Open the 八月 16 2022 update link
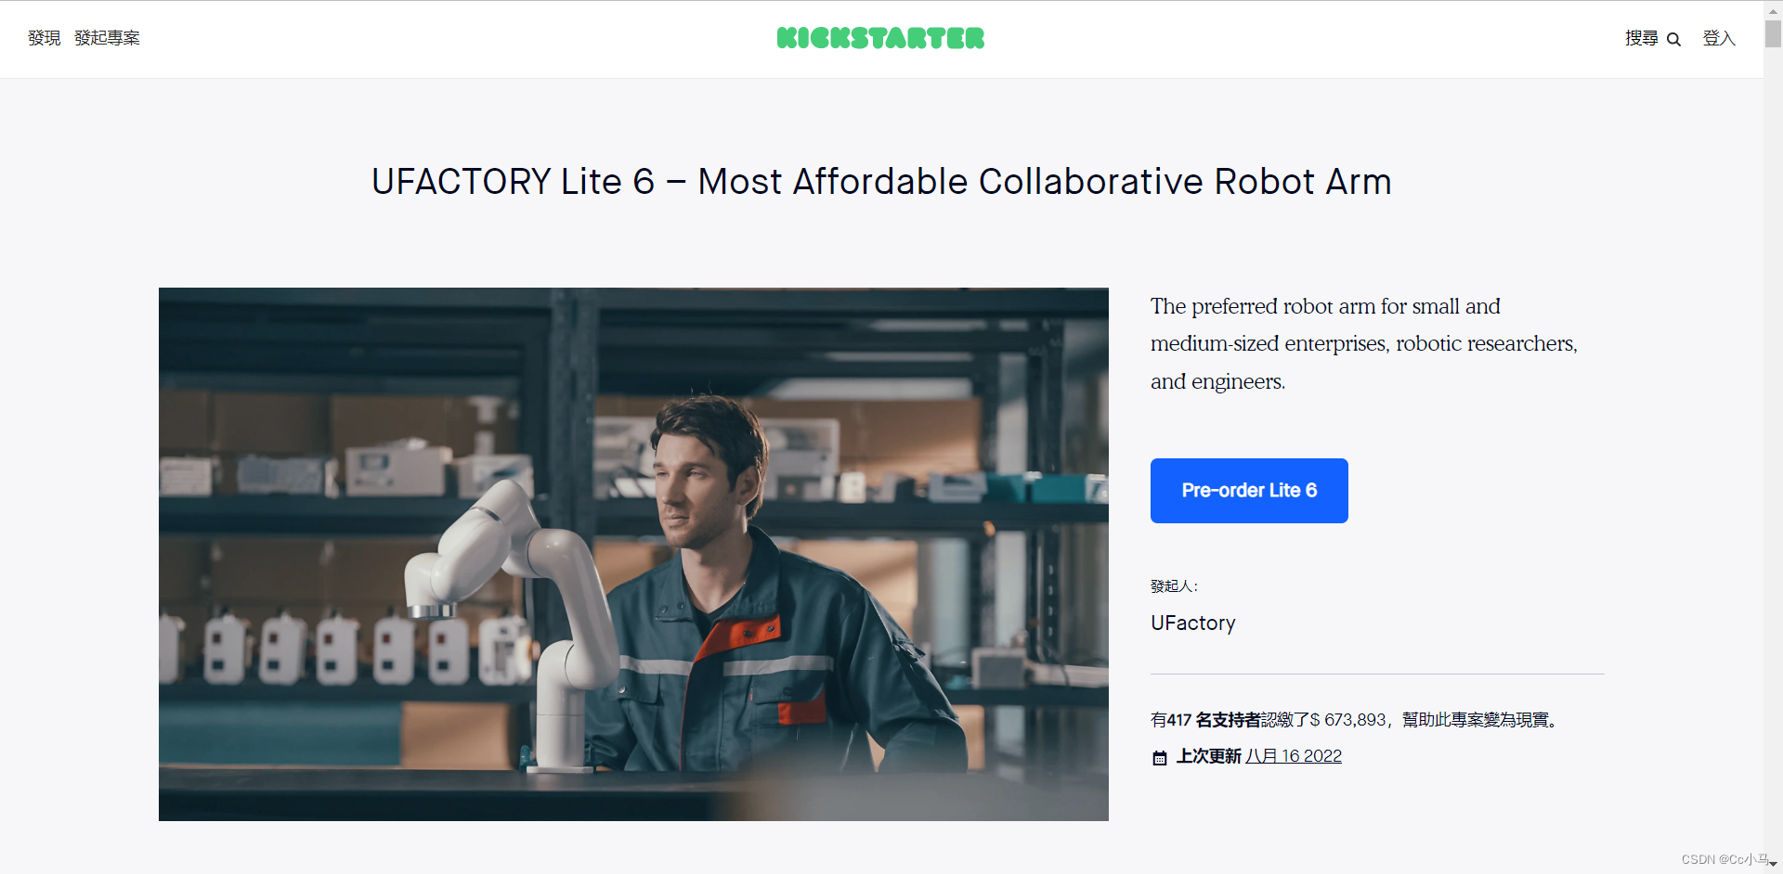1783x874 pixels. point(1294,756)
